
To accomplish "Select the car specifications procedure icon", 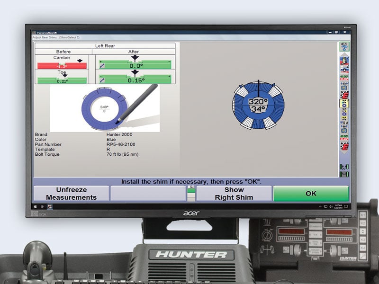I will [344, 70].
